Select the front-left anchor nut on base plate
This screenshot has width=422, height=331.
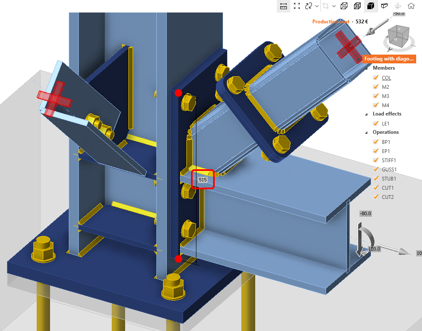point(43,249)
